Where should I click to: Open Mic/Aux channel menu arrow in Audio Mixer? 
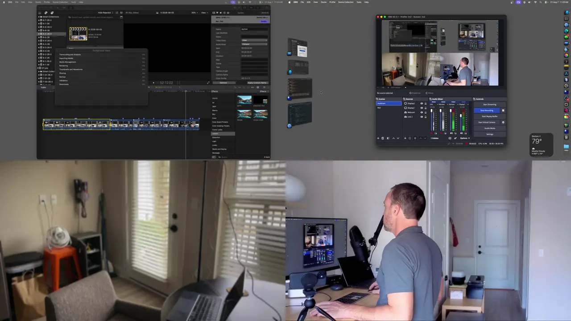447,104
